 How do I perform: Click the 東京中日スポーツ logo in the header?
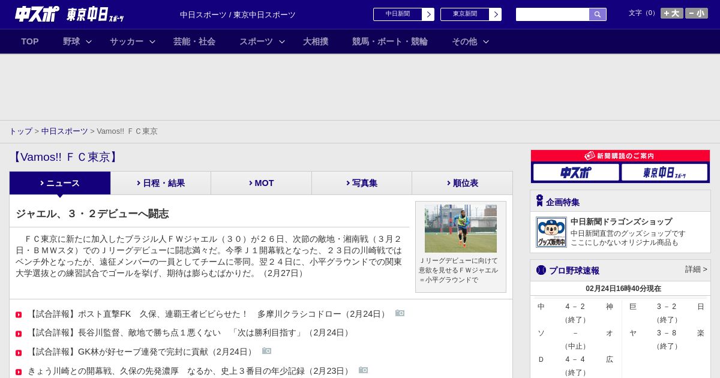coord(95,14)
